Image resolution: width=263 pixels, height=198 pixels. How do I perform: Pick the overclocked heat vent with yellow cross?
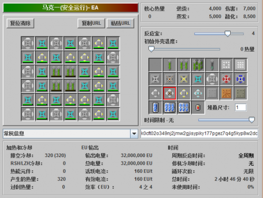tap(184, 79)
